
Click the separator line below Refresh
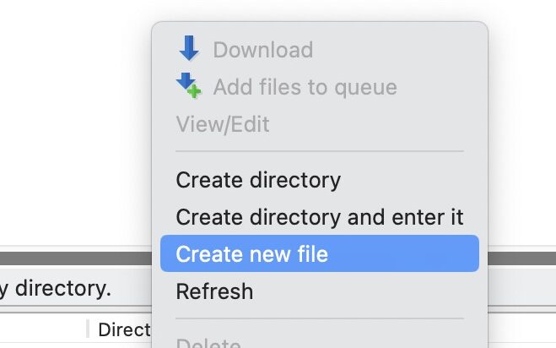click(320, 318)
